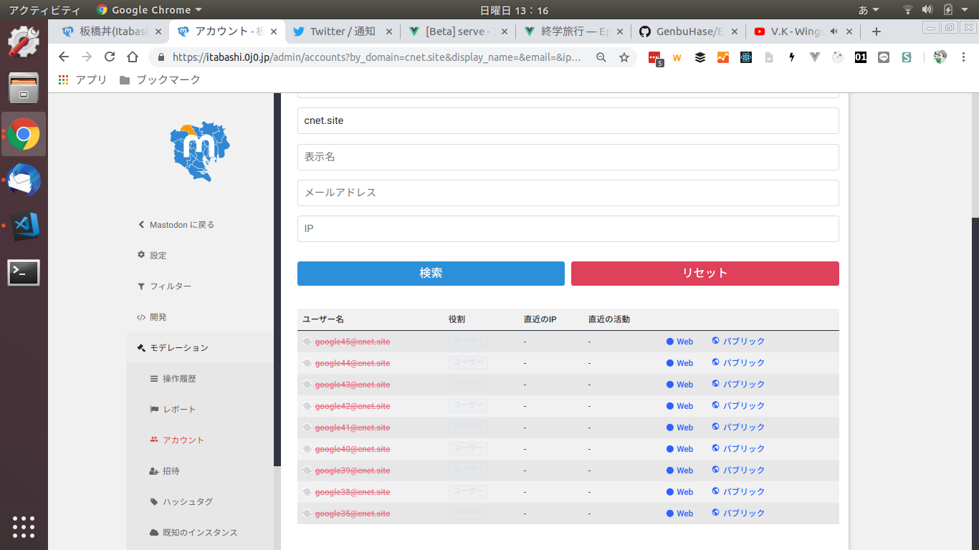Open the Google Chrome app menu dropdown
Viewport: 979px width, 550px height.
[149, 10]
